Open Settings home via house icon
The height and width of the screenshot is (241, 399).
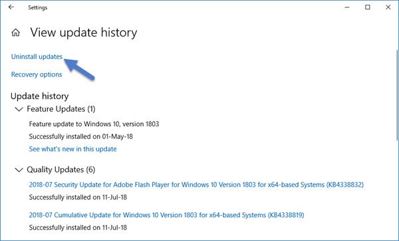[x=16, y=33]
